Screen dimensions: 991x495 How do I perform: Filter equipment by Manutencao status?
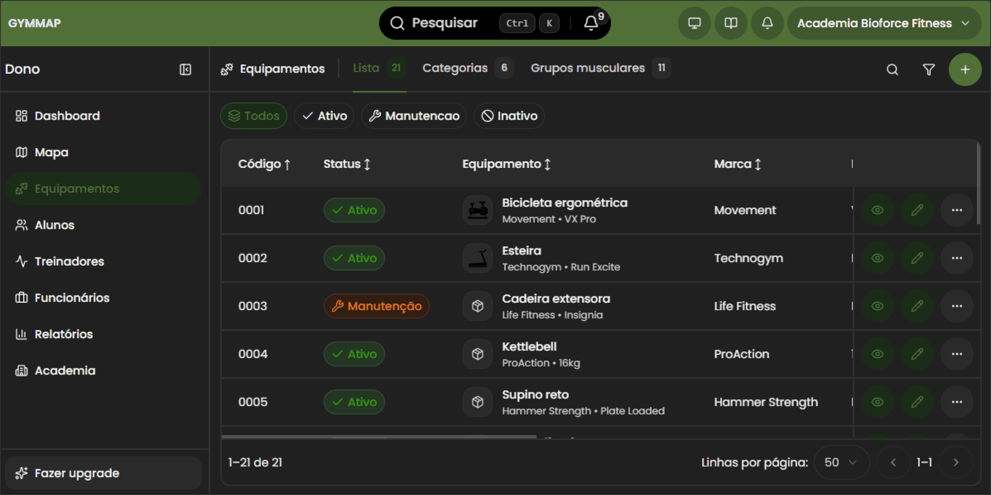pyautogui.click(x=413, y=116)
